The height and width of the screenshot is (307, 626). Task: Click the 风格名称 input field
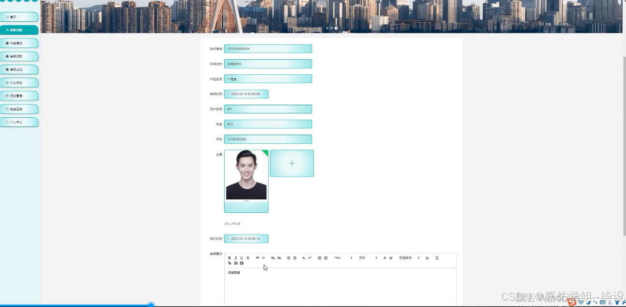[x=268, y=64]
